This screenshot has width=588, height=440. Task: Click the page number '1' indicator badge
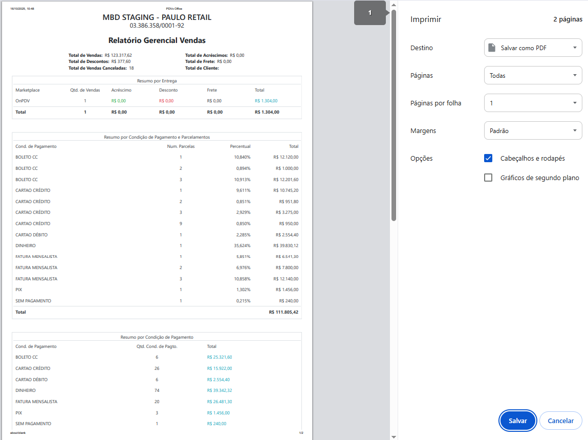370,13
